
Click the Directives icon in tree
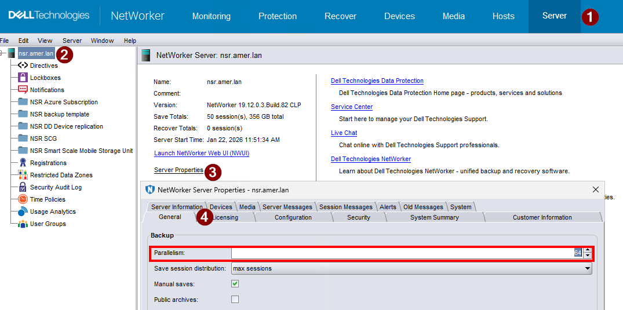click(x=23, y=65)
